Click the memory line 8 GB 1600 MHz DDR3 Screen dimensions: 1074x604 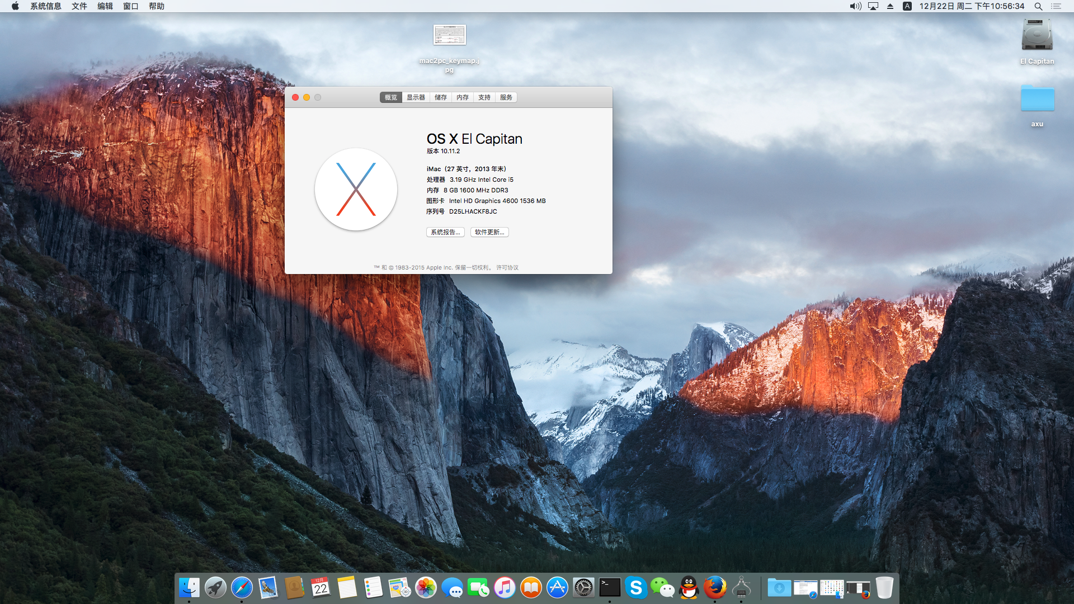pyautogui.click(x=475, y=190)
